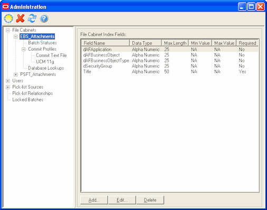Select the dSecurityGroup field row
Viewport: 267px width, 210px height.
(x=170, y=66)
